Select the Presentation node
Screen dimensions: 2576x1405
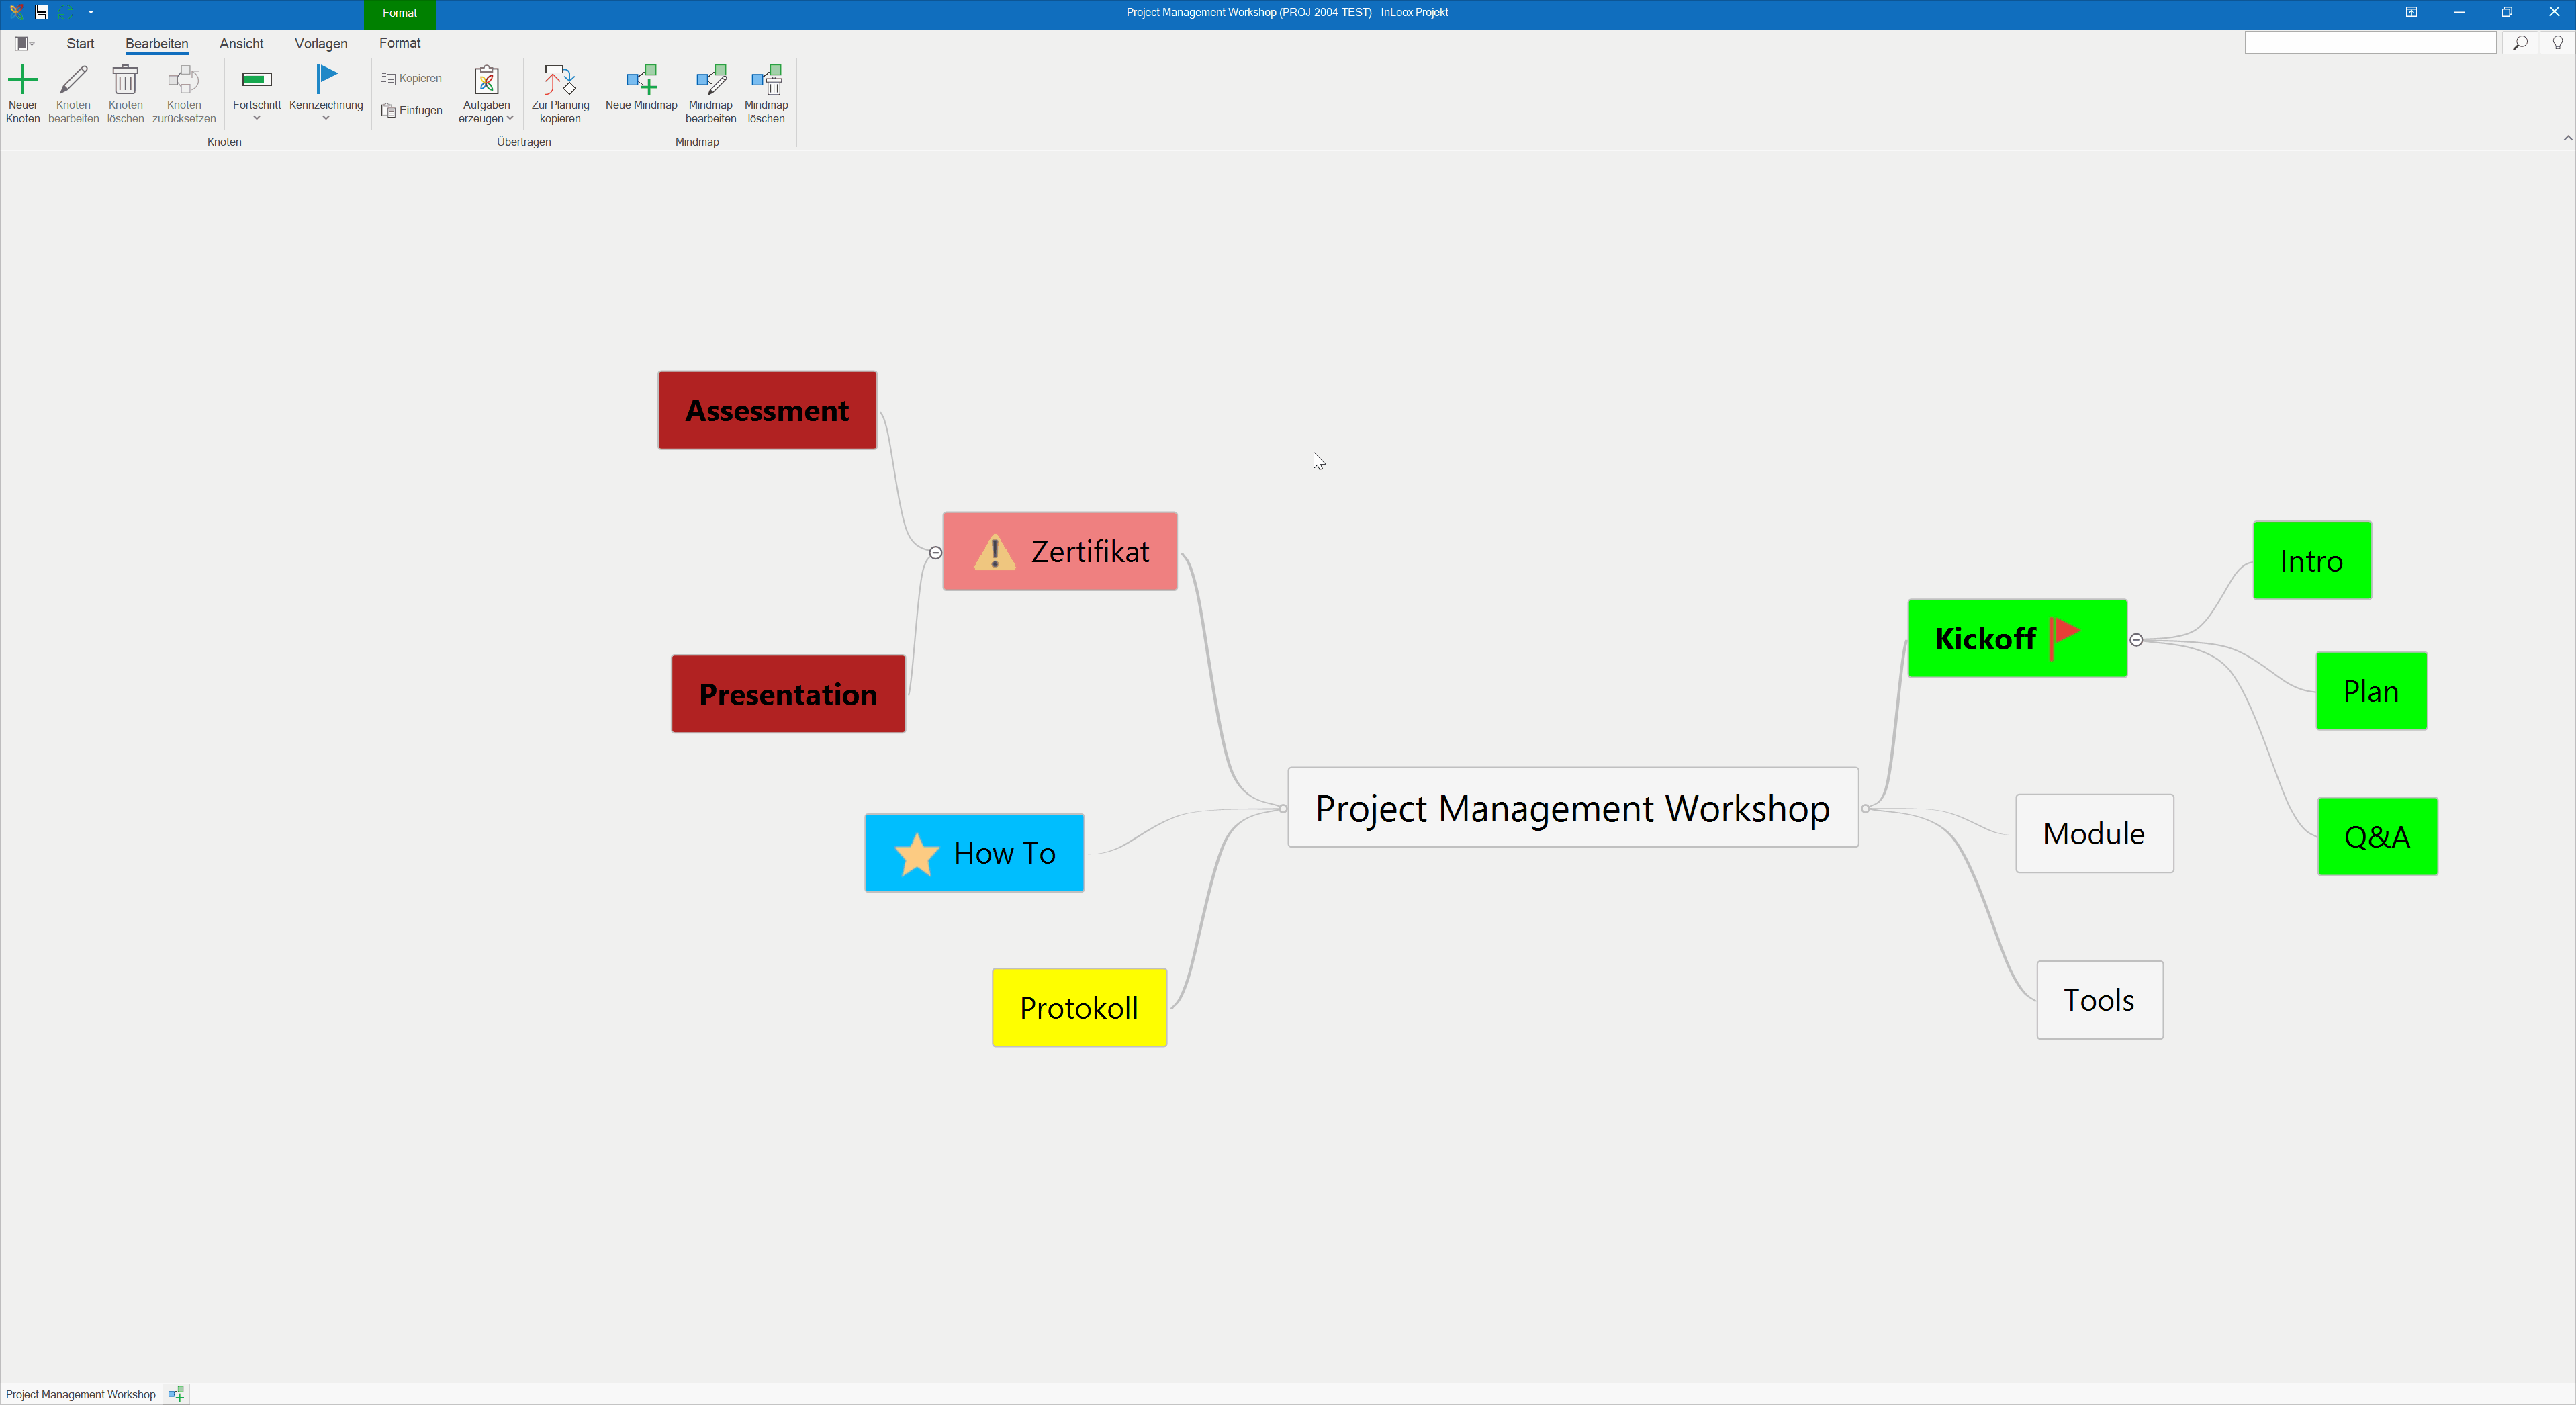(x=788, y=694)
